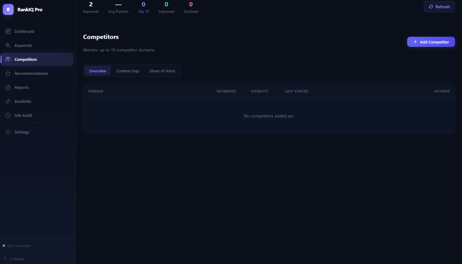The width and height of the screenshot is (462, 264).
Task: Select the Share of Voice tab
Action: coord(162,71)
